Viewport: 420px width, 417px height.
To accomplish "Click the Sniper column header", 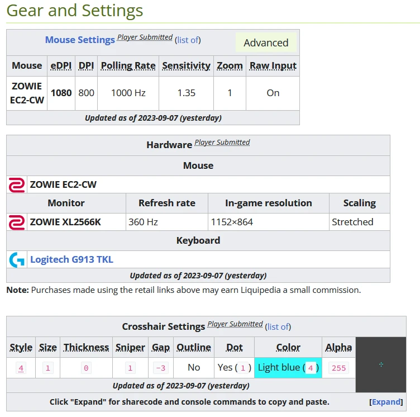I will pyautogui.click(x=130, y=347).
